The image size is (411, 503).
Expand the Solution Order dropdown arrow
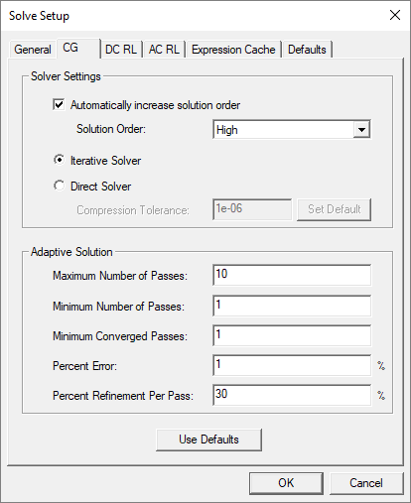[x=361, y=129]
